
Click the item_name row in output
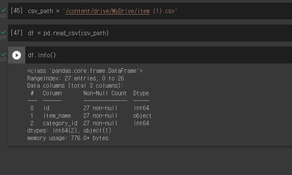click(x=89, y=116)
